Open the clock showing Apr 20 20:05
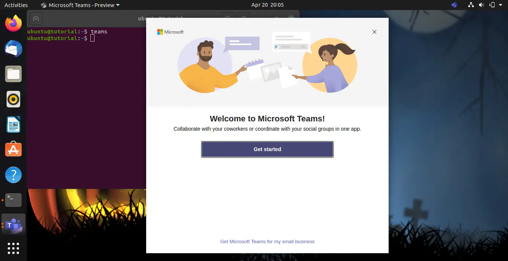Viewport: 508px width, 261px height. click(267, 5)
